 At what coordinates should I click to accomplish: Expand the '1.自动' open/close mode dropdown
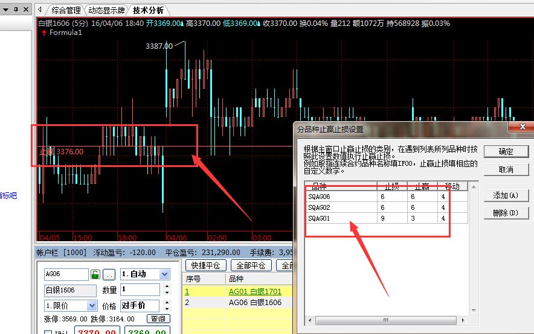click(x=164, y=274)
